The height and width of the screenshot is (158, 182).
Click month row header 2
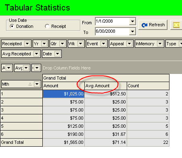21,102
